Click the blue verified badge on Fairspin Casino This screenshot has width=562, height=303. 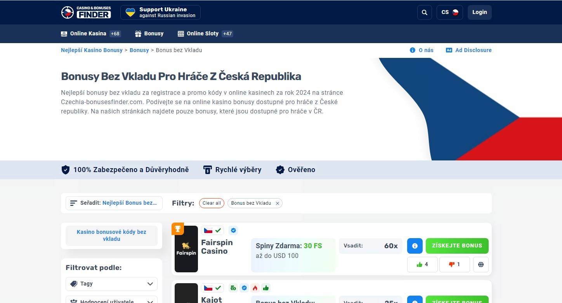tap(233, 230)
